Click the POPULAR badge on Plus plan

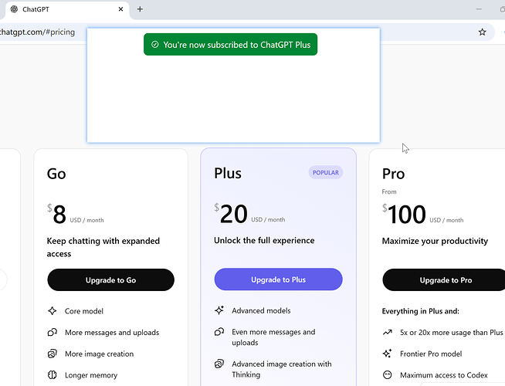tap(326, 173)
